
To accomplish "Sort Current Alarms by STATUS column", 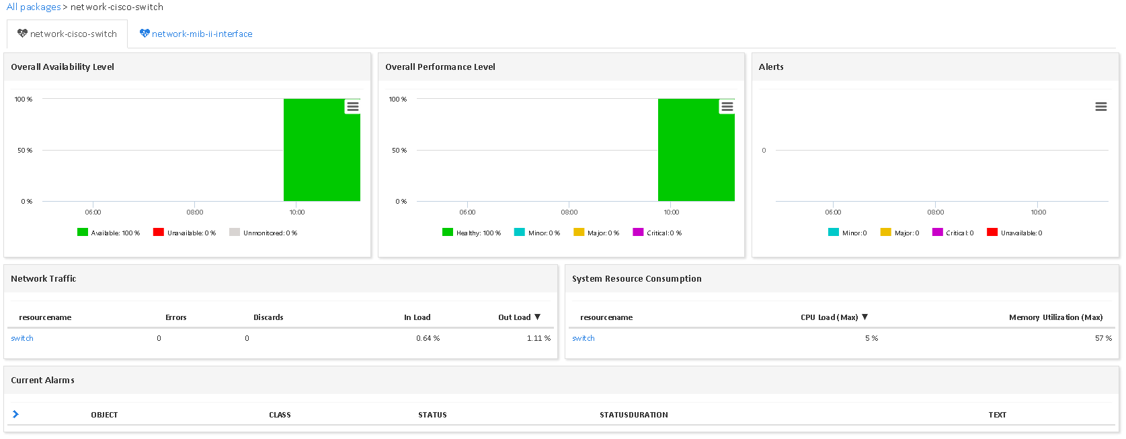I will click(432, 415).
